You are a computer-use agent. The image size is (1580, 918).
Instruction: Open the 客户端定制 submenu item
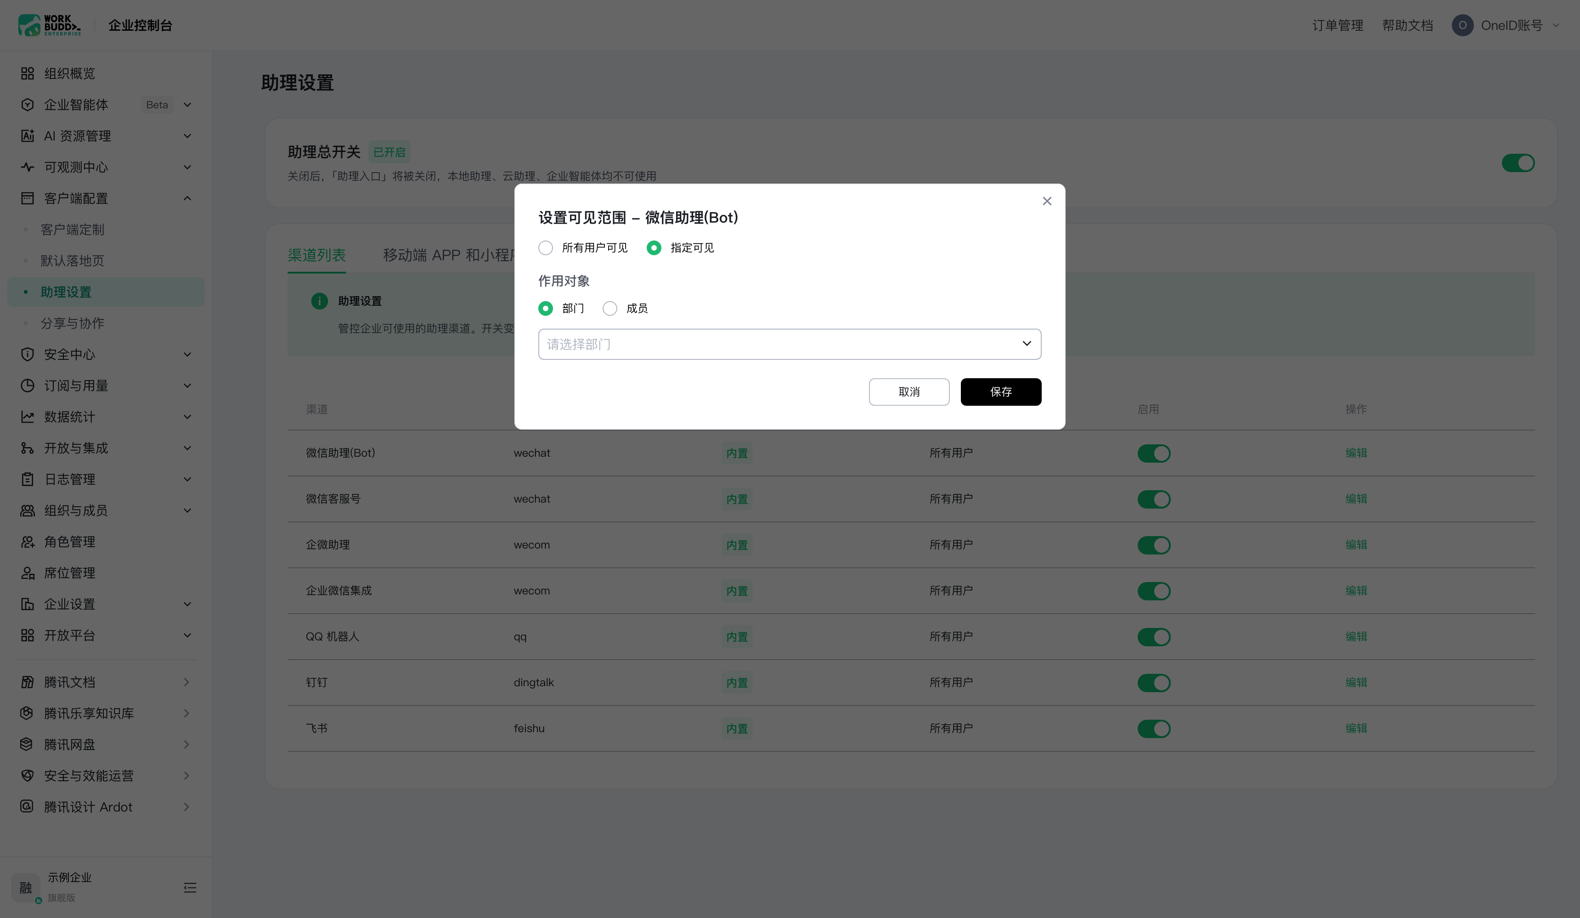coord(73,230)
